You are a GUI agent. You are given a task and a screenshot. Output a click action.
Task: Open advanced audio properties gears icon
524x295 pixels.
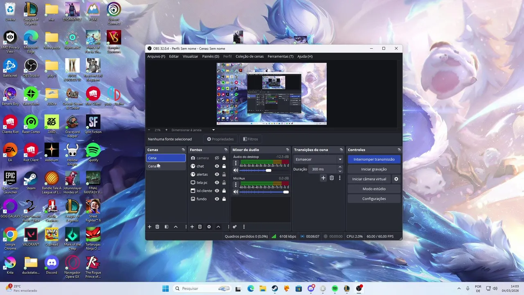(235, 227)
